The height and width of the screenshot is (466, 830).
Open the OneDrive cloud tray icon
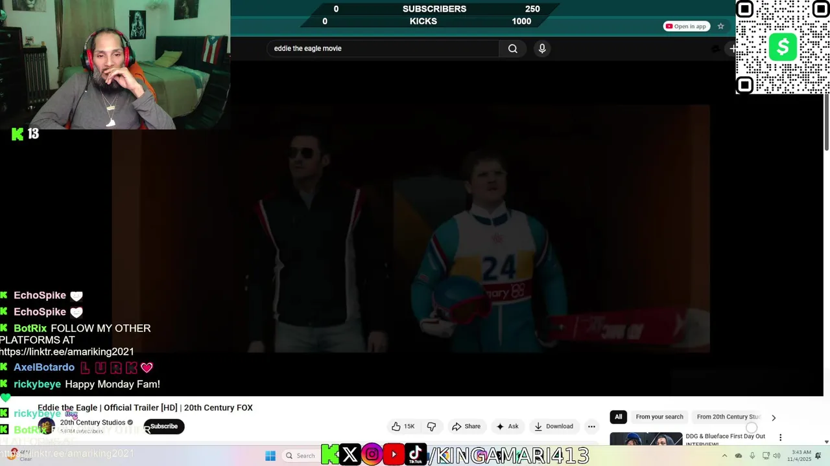tap(738, 456)
